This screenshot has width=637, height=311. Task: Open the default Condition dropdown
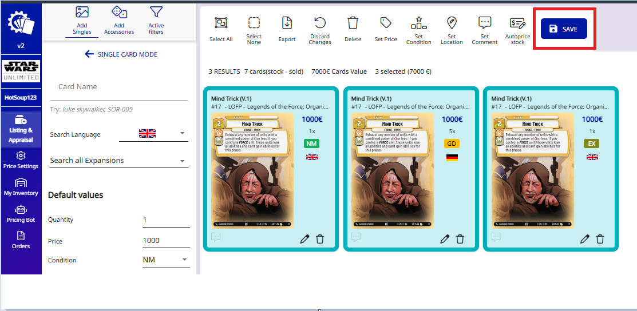(x=166, y=260)
